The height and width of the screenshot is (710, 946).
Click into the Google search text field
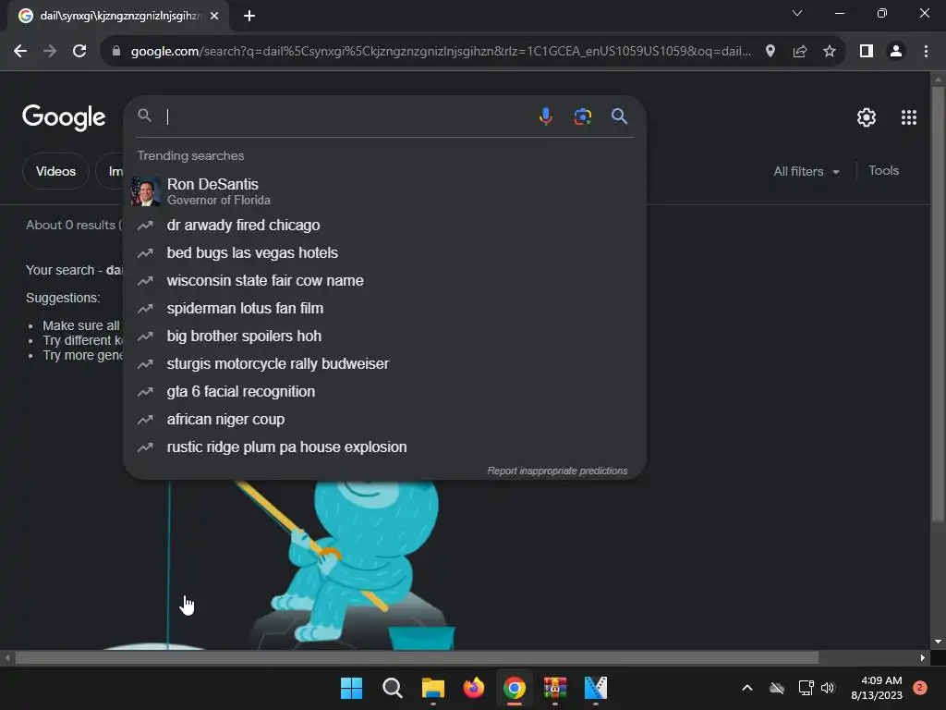[x=347, y=116]
